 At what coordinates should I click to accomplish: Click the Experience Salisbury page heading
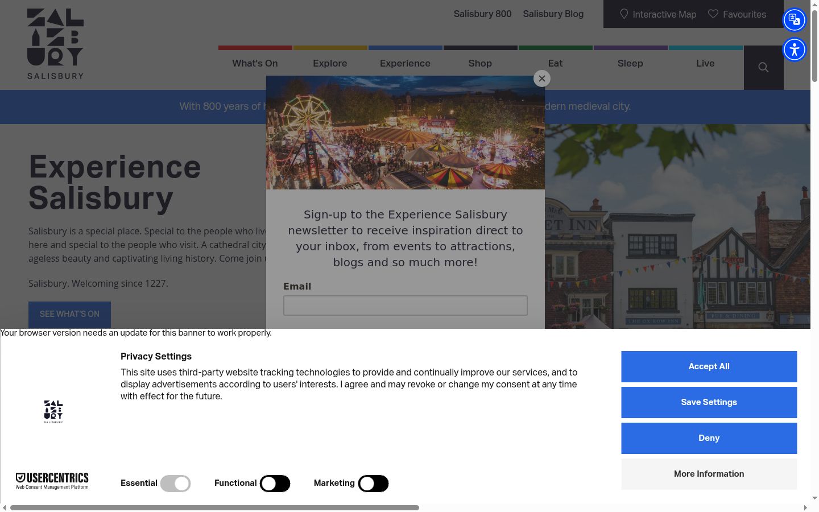(x=115, y=182)
